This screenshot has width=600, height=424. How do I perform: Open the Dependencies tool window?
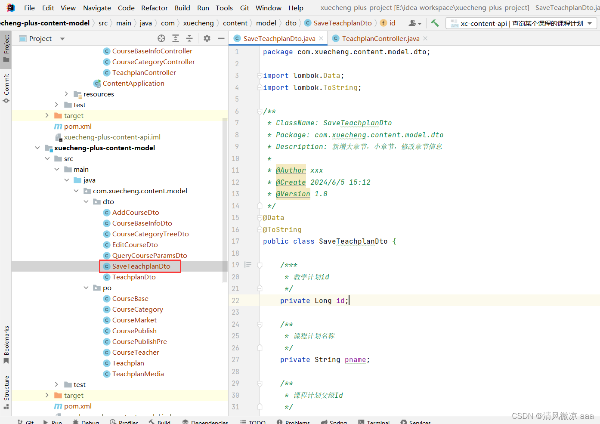(x=205, y=422)
